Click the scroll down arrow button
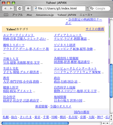Screen dimensions: 113x125 point(111,119)
